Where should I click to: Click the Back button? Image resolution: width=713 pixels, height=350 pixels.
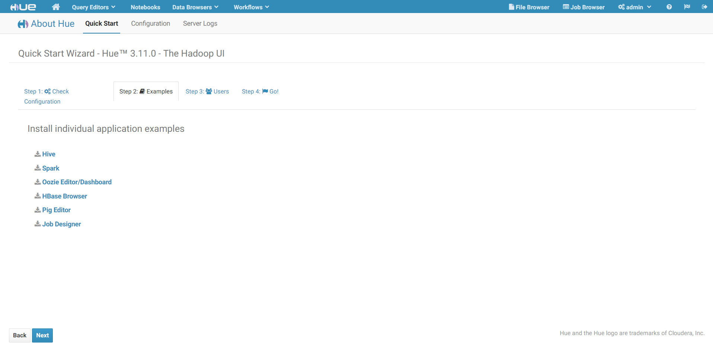click(x=20, y=335)
